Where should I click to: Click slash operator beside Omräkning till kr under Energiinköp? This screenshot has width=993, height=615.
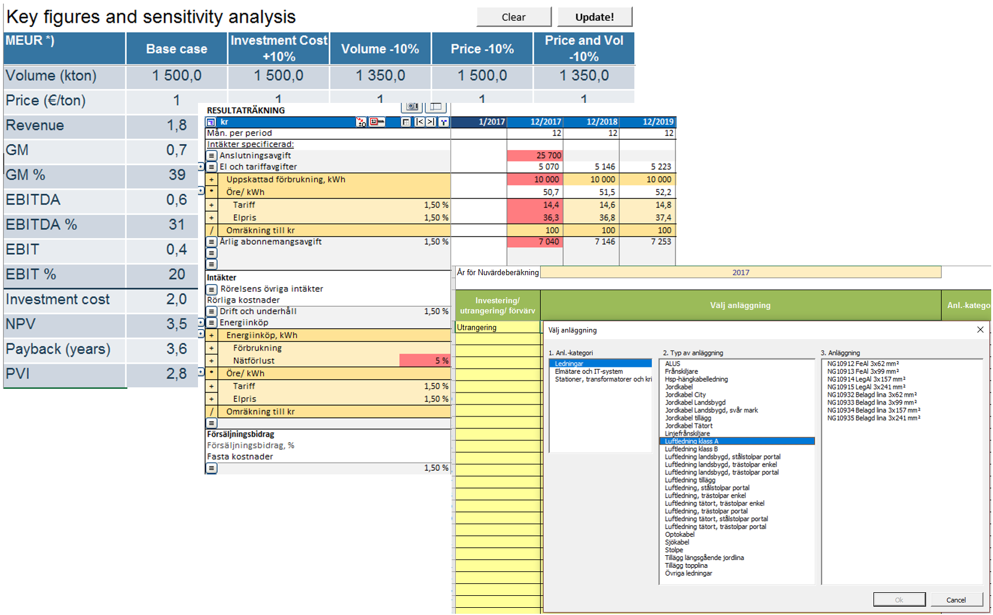coord(212,412)
